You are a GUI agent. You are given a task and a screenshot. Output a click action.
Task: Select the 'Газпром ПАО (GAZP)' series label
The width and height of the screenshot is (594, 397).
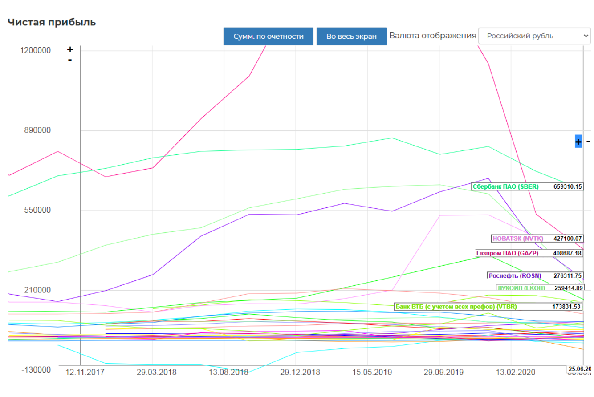507,253
